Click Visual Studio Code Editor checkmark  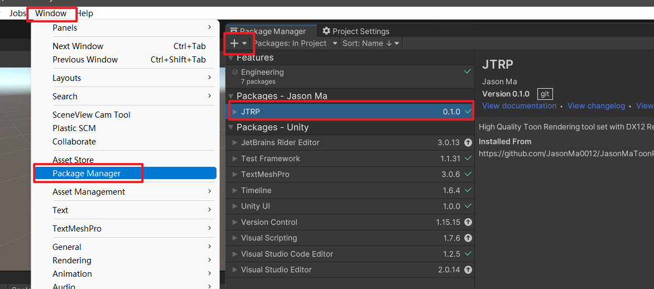pyautogui.click(x=468, y=253)
